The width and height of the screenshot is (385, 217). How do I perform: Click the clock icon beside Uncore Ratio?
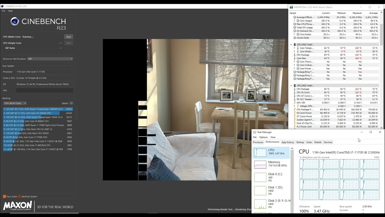pos(295,38)
